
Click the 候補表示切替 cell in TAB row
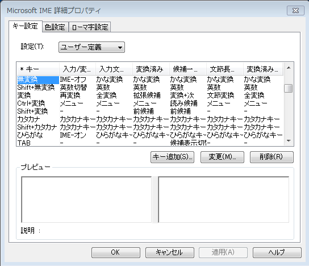[189, 143]
